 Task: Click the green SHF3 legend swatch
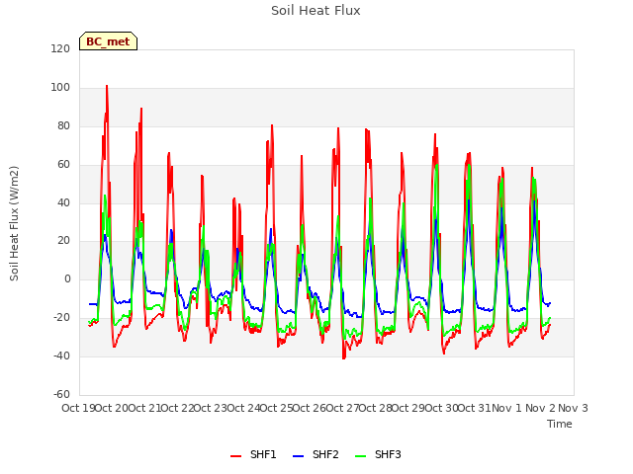point(360,456)
